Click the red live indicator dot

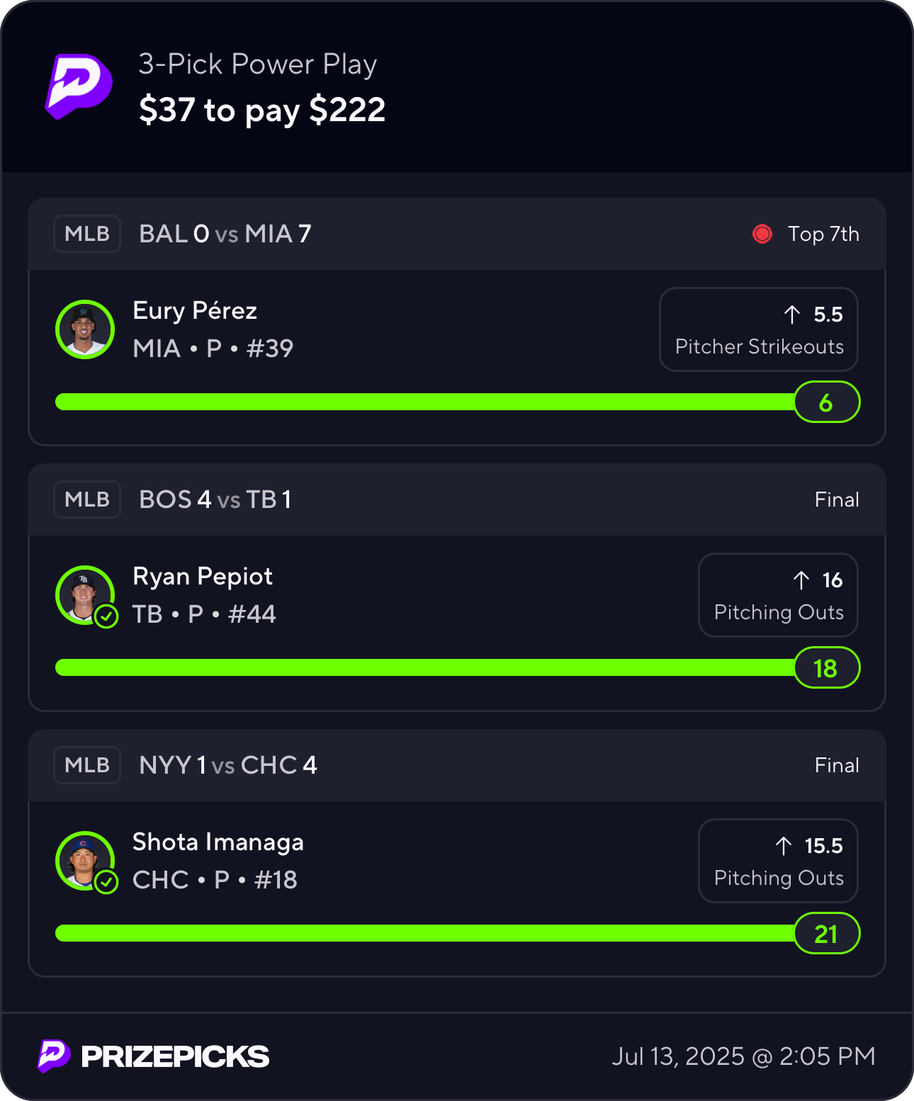762,234
